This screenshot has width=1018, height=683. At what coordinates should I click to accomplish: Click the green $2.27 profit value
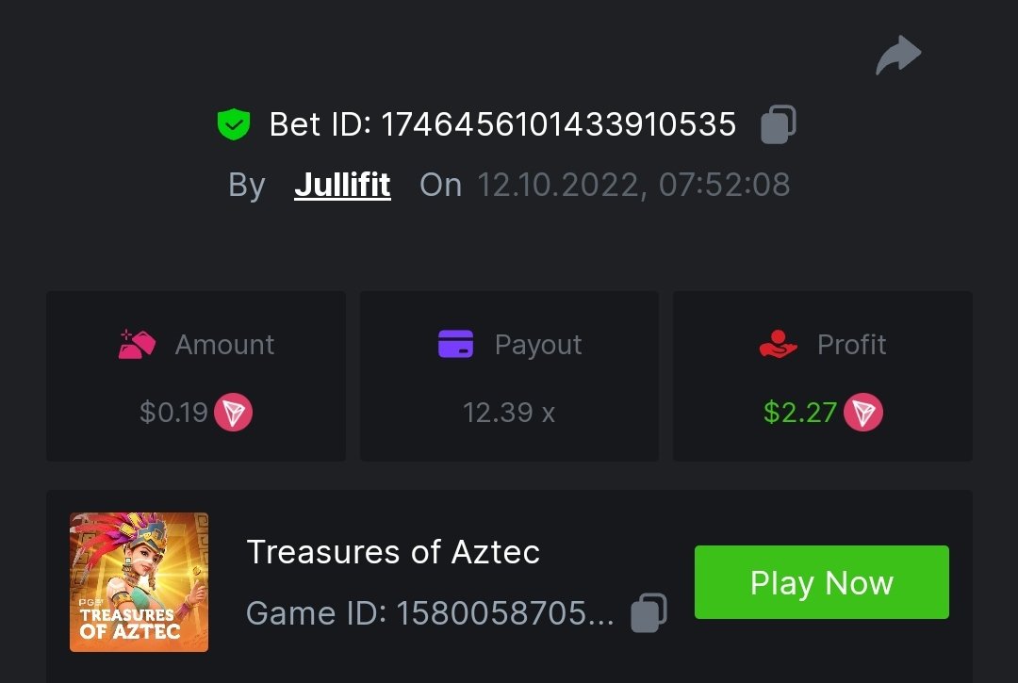pos(800,413)
